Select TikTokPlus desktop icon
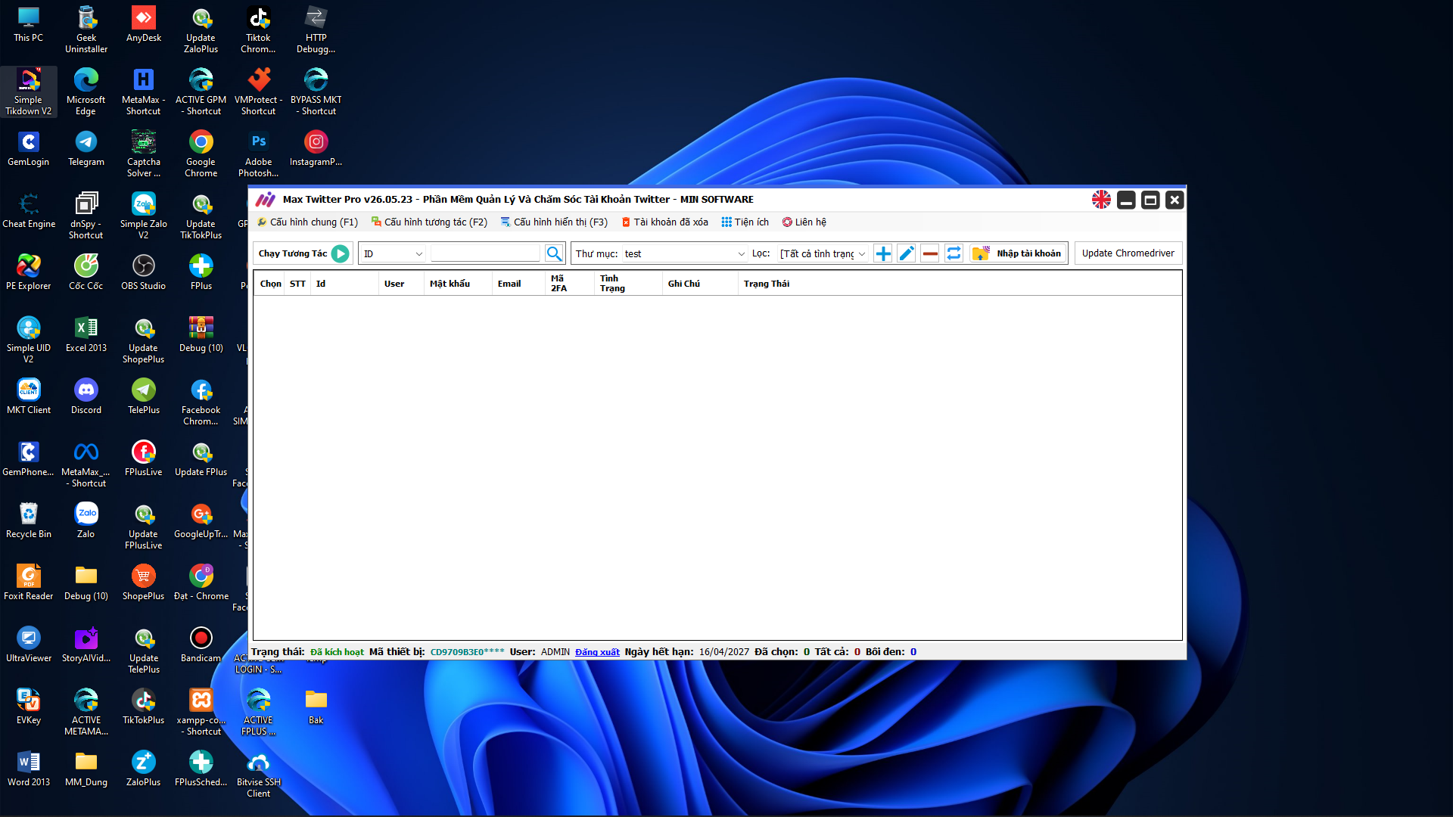 [144, 707]
